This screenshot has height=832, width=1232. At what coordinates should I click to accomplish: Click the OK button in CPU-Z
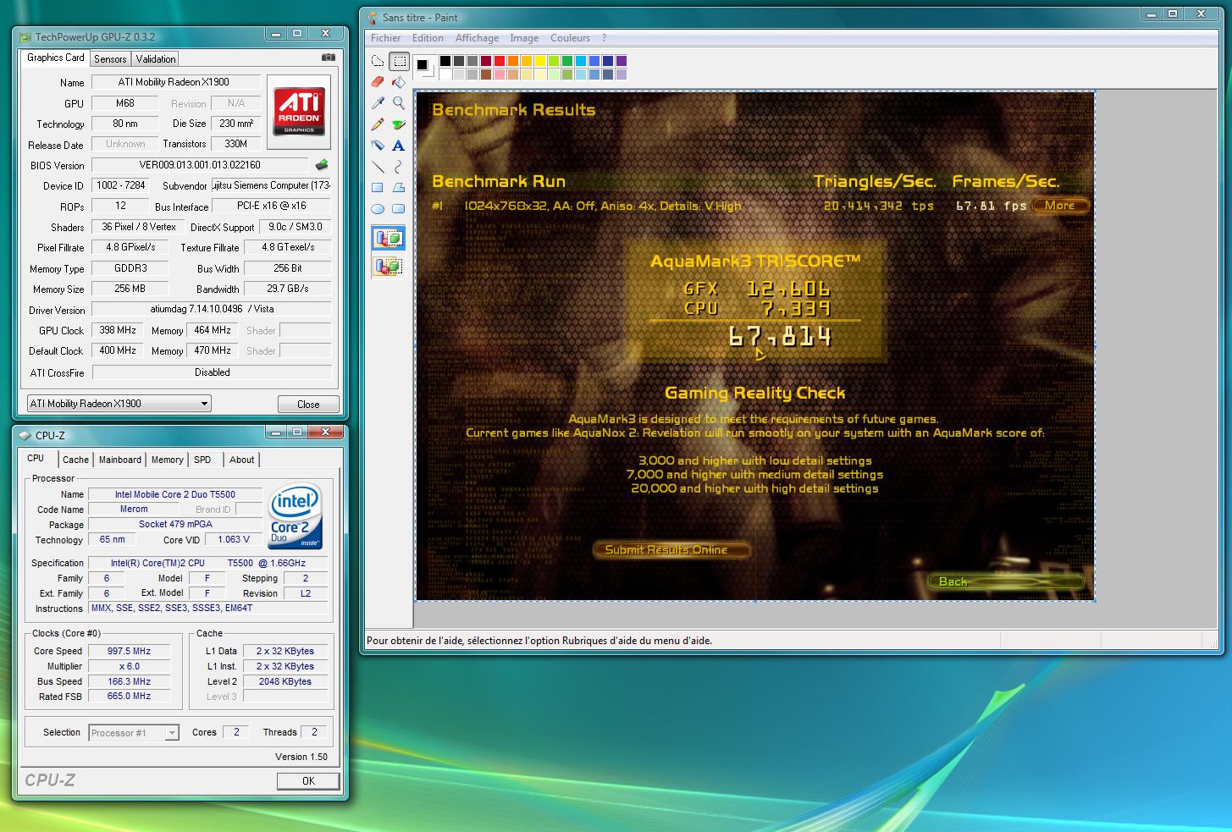click(x=308, y=781)
